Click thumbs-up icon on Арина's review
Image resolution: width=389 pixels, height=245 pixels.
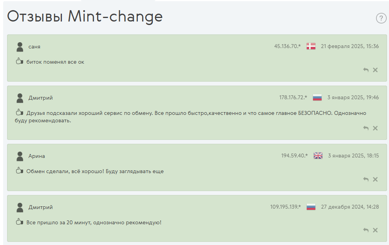(x=19, y=170)
